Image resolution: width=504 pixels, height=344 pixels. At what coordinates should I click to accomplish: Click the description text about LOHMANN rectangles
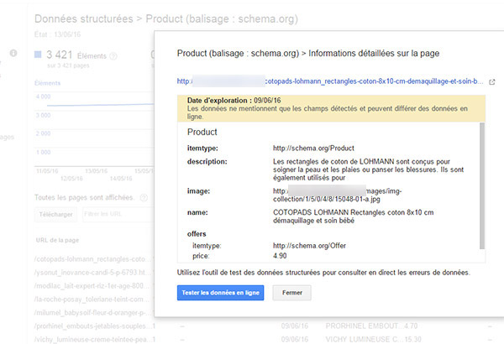click(369, 169)
